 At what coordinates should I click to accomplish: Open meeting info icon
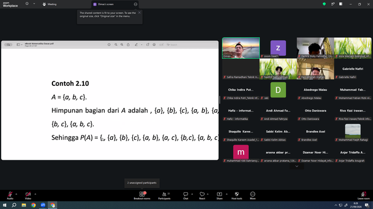27,4
